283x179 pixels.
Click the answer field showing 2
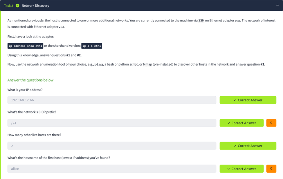[x=112, y=146]
